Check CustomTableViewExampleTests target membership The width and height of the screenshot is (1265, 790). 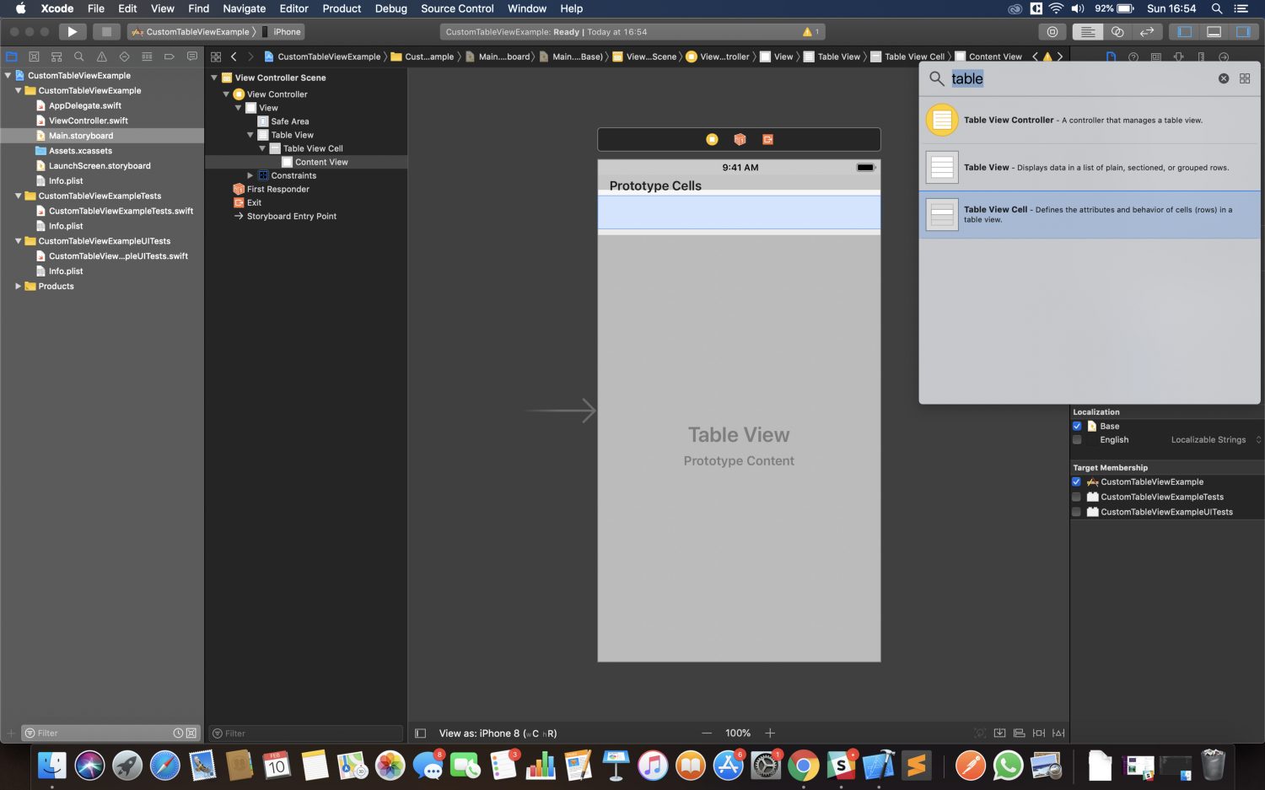(1076, 497)
